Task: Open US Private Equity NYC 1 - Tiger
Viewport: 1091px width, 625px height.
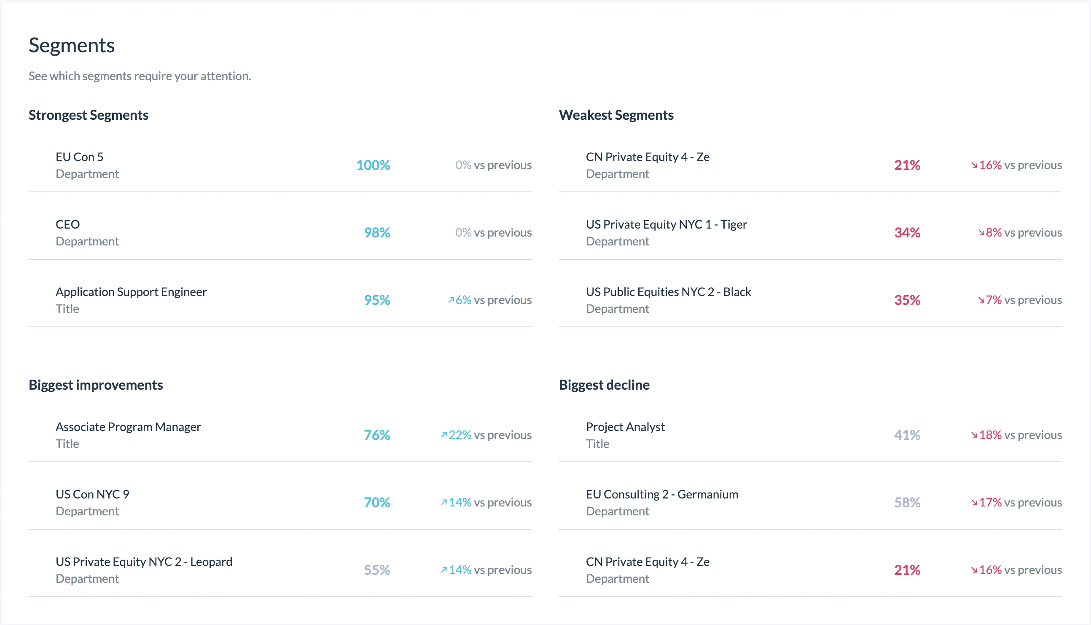Action: [x=810, y=233]
